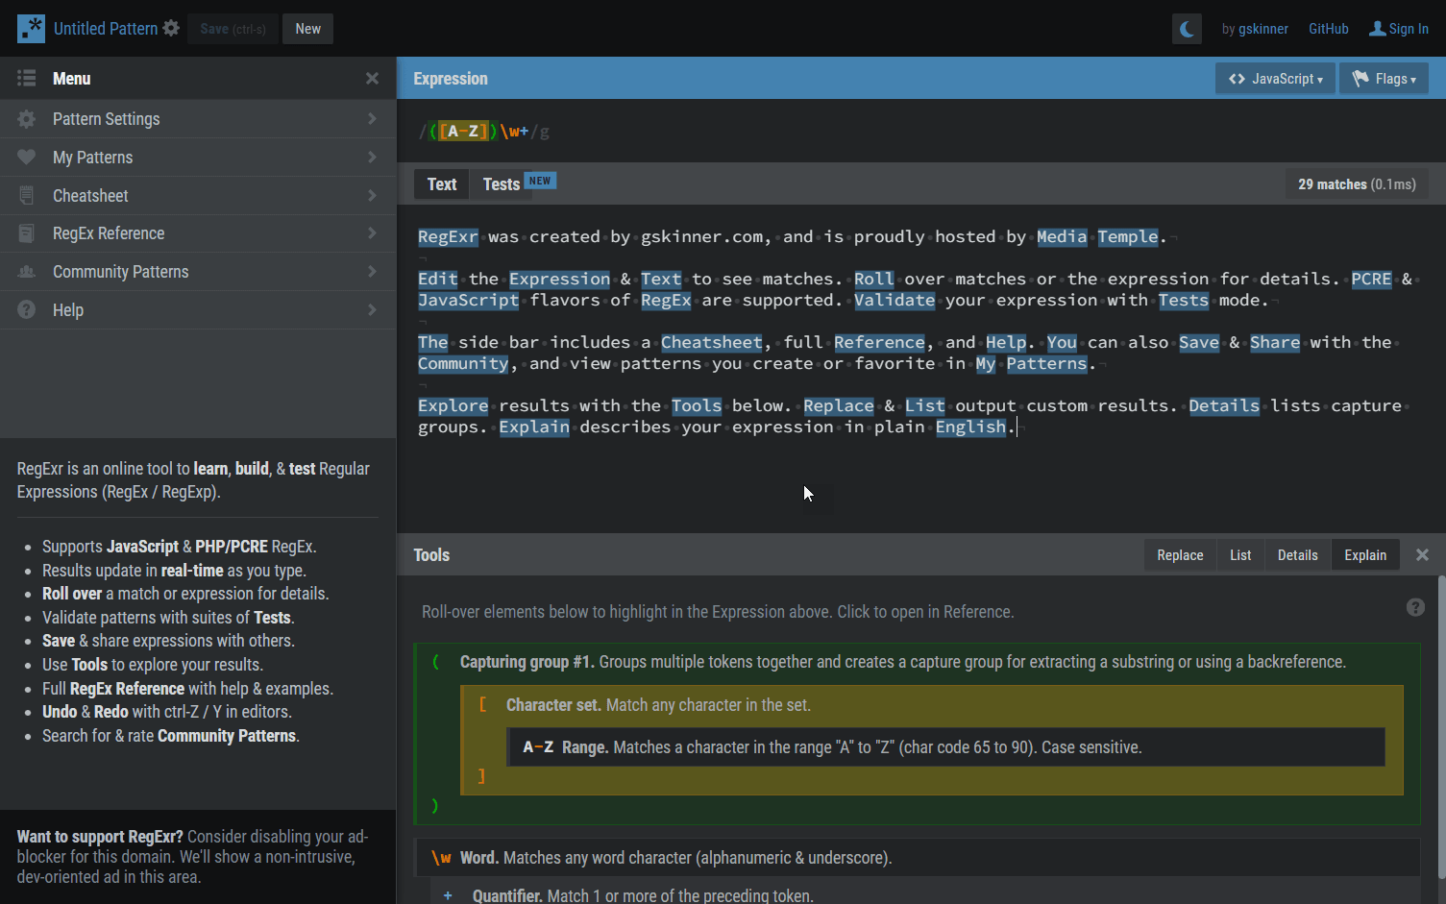Viewport: 1446px width, 904px height.
Task: Click into the expression input field
Action: pos(921,132)
